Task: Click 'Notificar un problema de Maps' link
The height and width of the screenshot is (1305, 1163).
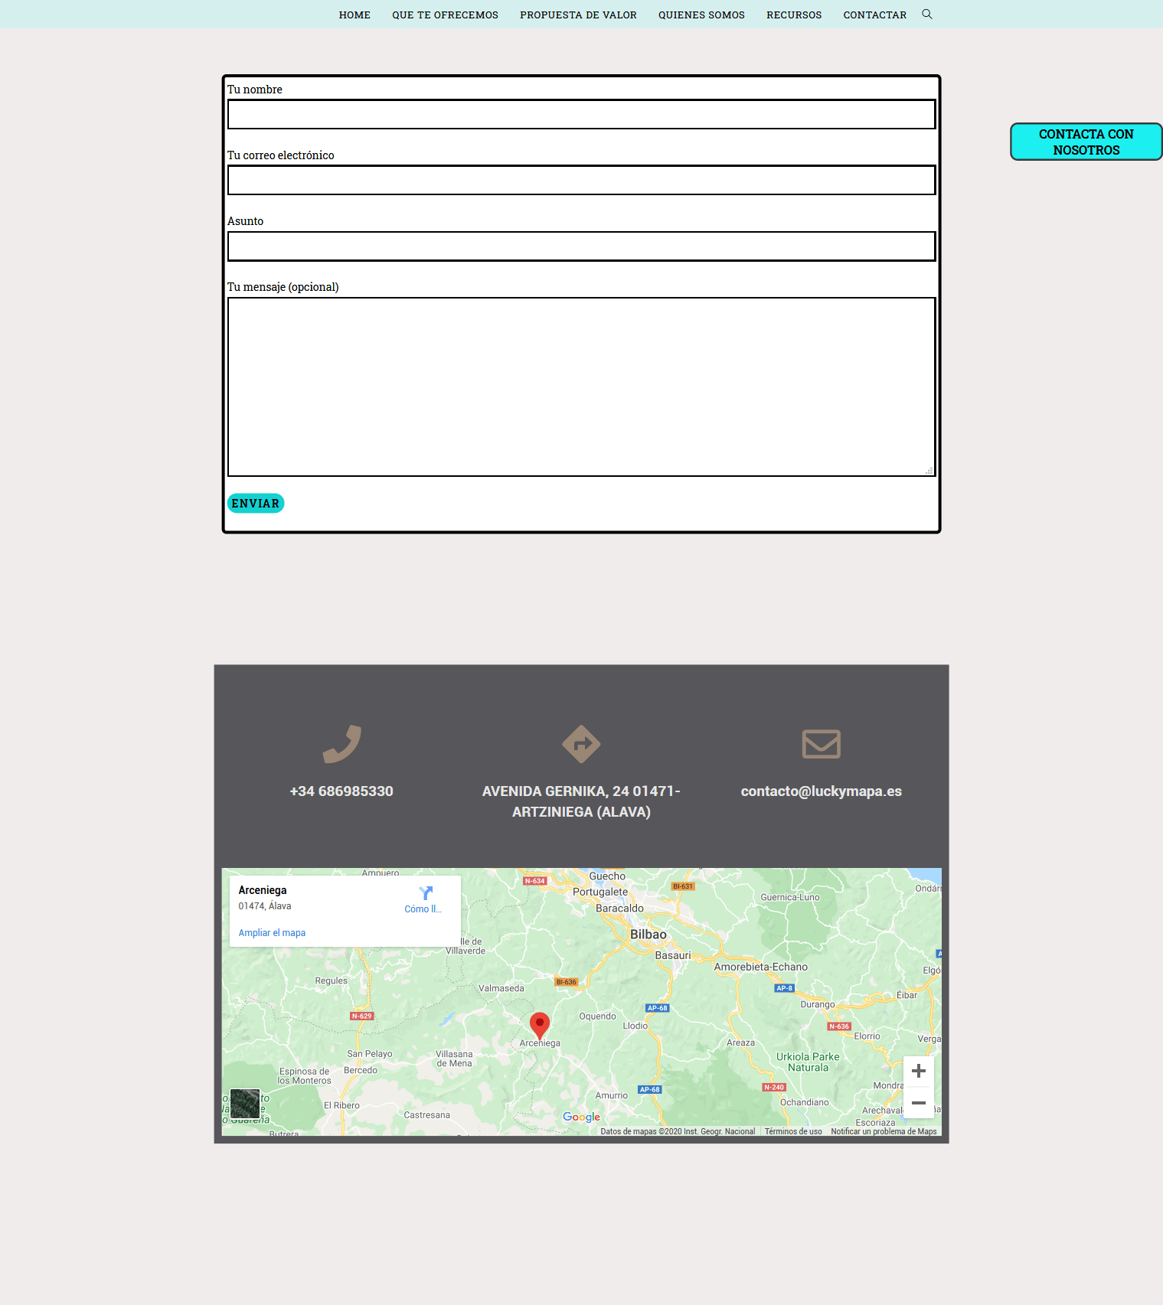Action: coord(884,1131)
